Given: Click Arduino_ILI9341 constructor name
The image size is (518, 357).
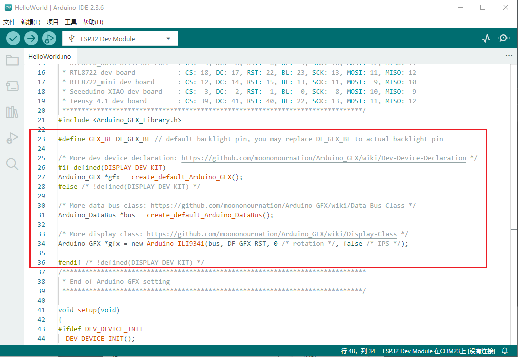Looking at the screenshot, I should (x=176, y=243).
